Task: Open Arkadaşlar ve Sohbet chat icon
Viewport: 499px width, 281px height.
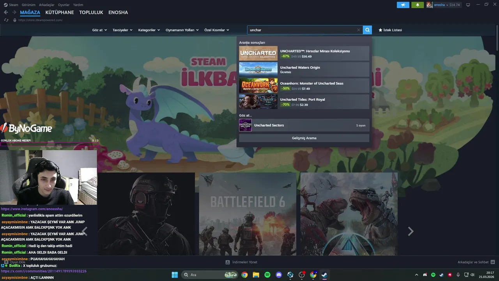Action: 493,262
